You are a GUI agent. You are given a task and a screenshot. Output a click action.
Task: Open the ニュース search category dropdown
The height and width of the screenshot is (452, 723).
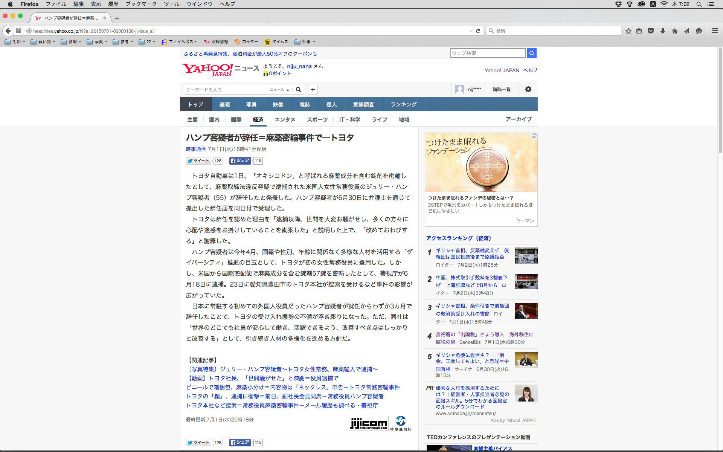279,90
